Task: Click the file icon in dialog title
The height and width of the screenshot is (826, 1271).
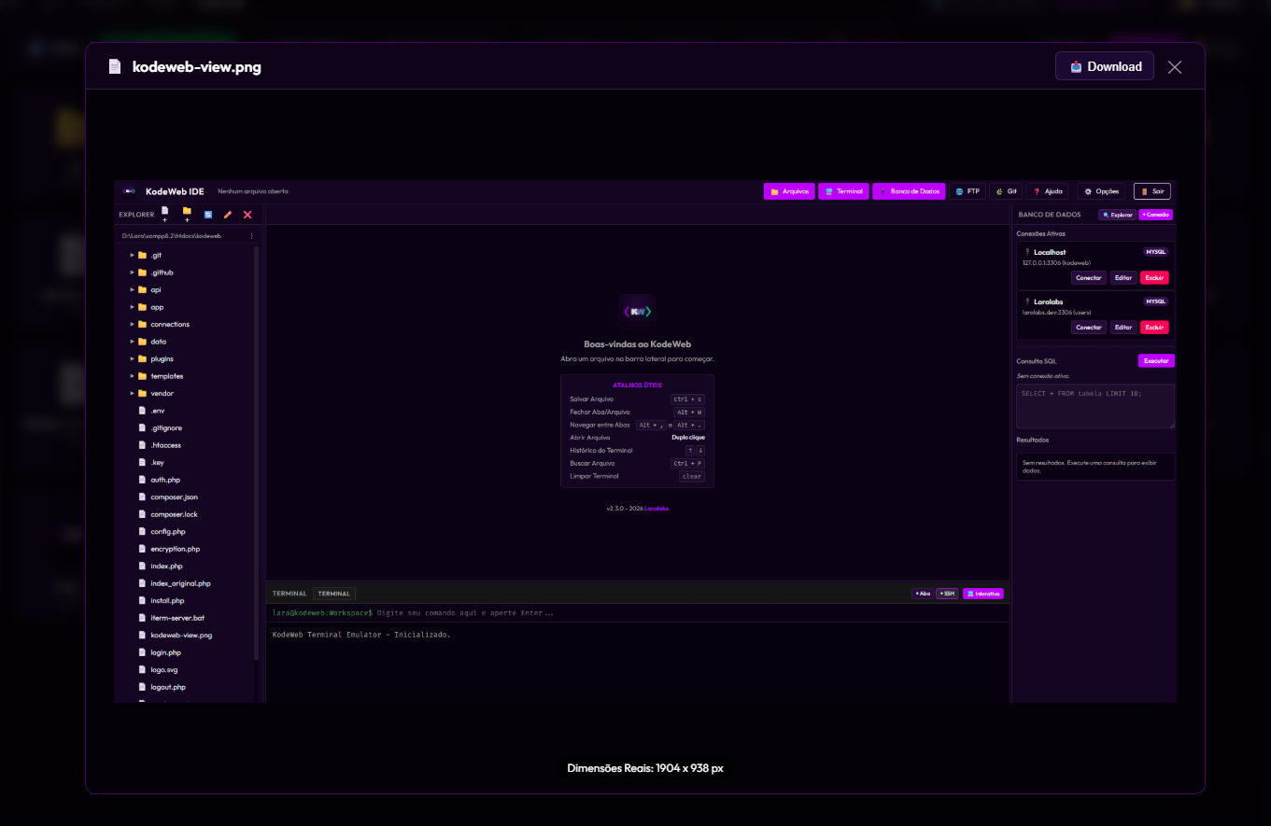Action: (x=115, y=67)
